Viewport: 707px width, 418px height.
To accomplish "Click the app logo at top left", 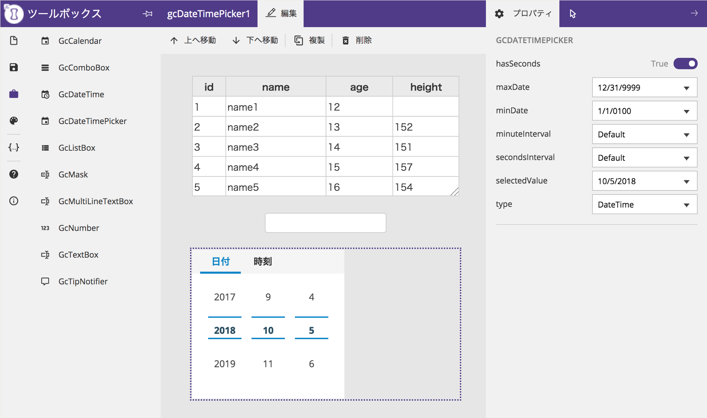I will coord(14,14).
